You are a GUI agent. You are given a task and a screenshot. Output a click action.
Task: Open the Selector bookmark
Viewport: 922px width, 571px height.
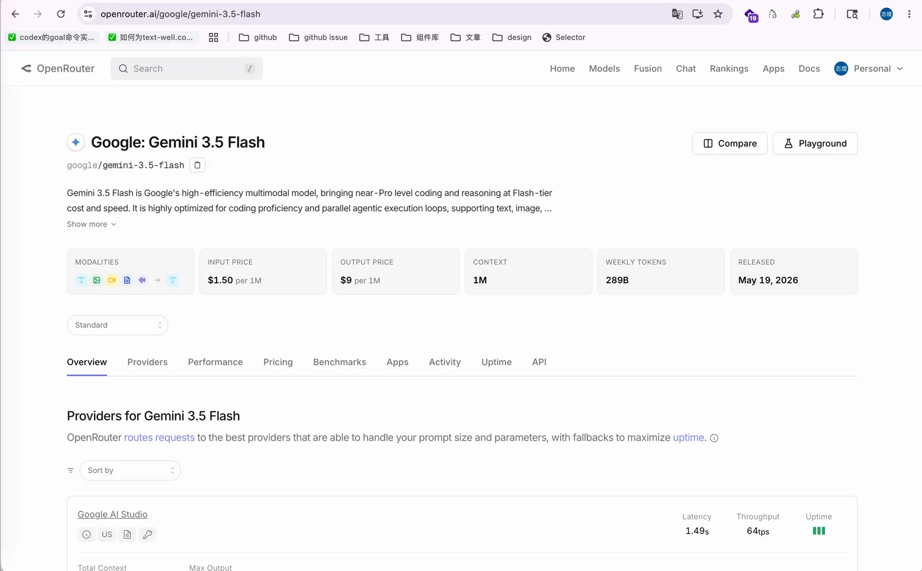tap(564, 37)
